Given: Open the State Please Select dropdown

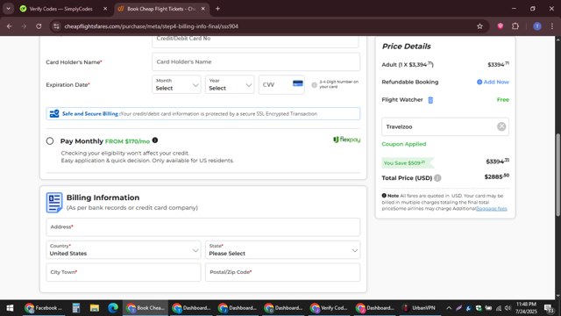Looking at the screenshot, I should [282, 249].
